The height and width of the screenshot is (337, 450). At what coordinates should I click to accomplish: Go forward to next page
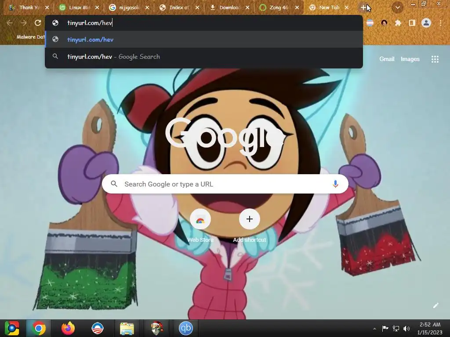click(x=24, y=23)
